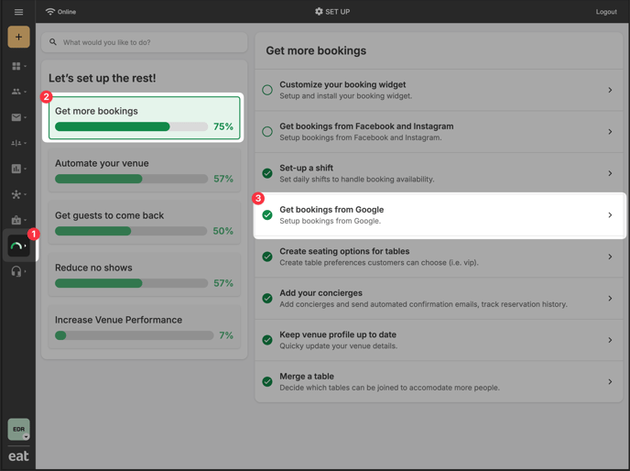Toggle the Facebook and Instagram bookings circle
630x471 pixels.
[x=267, y=132]
